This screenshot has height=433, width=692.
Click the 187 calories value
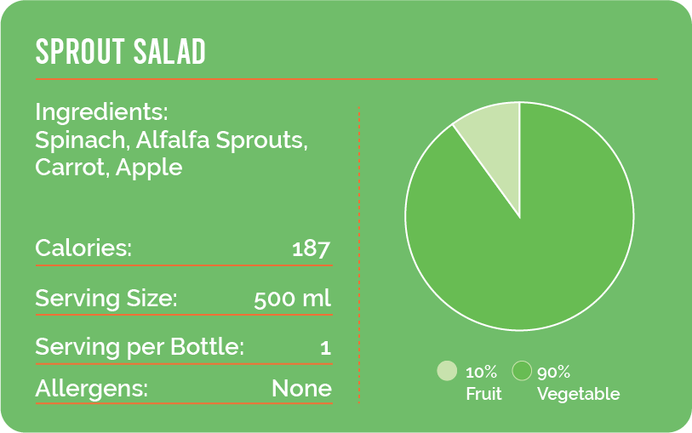point(311,249)
